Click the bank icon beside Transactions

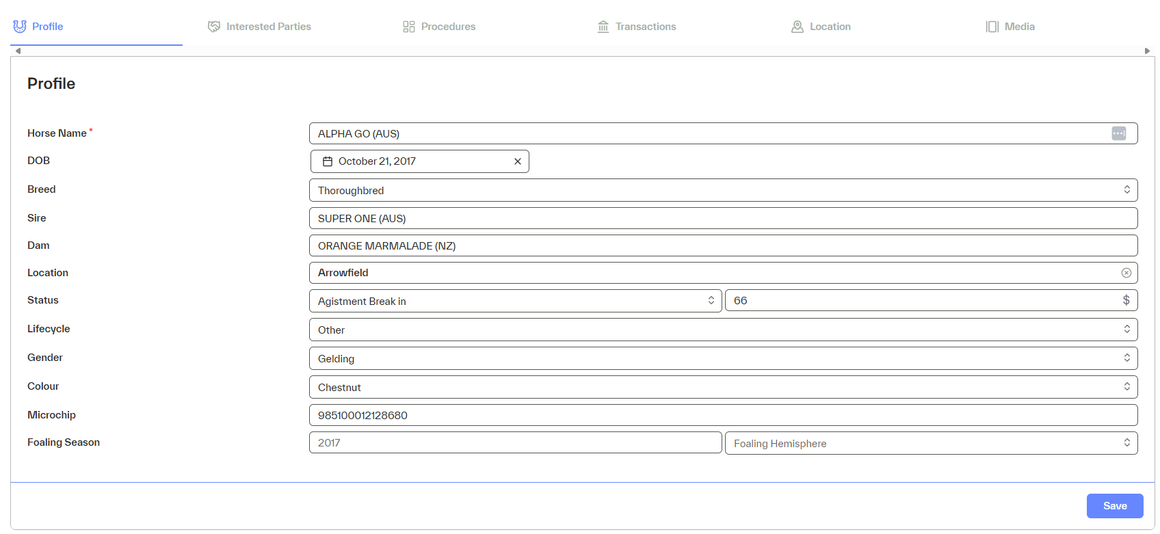[x=603, y=27]
